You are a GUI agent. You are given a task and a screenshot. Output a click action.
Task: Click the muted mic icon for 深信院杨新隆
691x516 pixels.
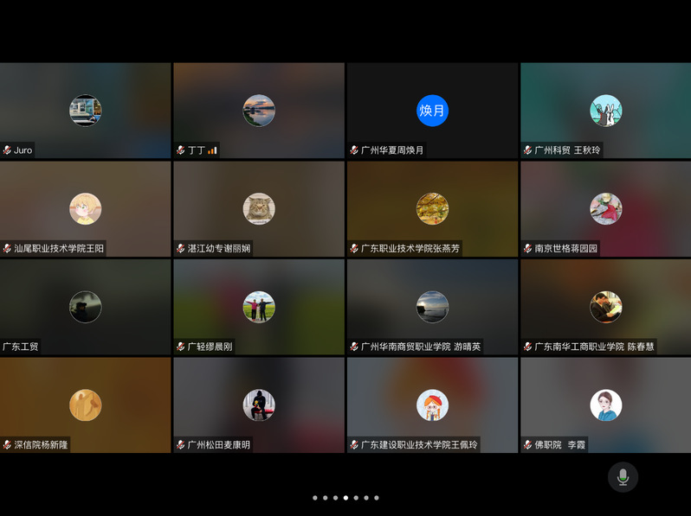[x=7, y=445]
